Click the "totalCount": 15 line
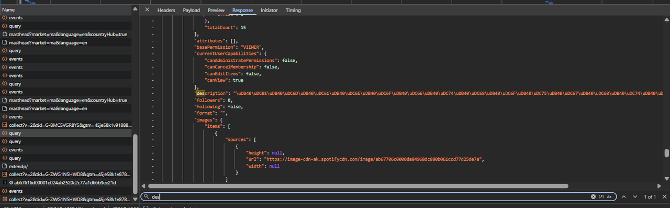The image size is (670, 208). coord(225,27)
